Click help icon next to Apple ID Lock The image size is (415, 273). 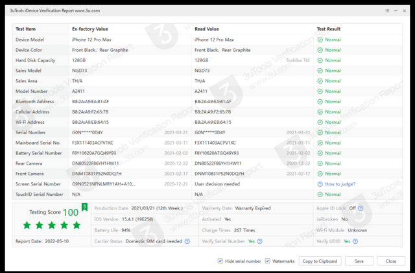pos(361,208)
